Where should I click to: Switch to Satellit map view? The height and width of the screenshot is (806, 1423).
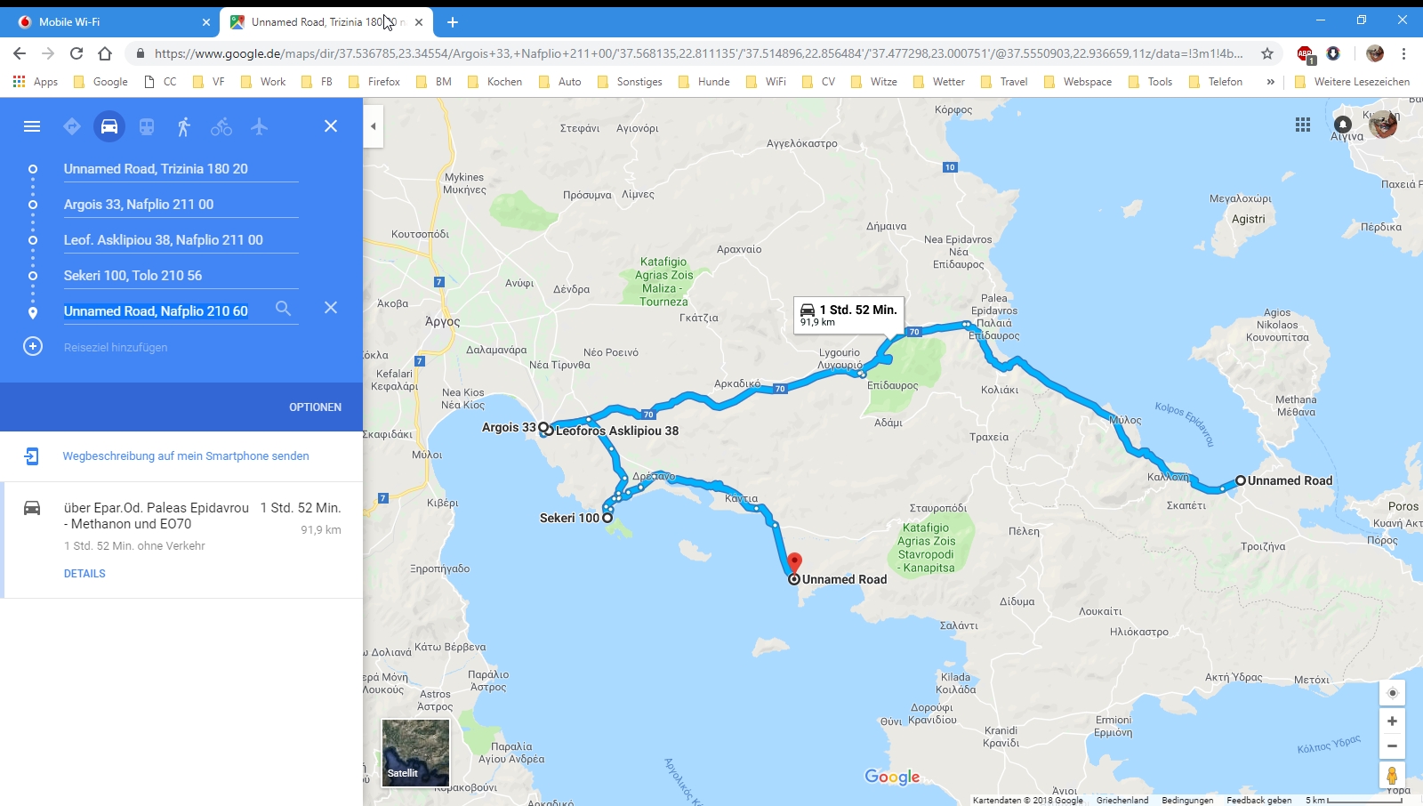click(x=415, y=753)
